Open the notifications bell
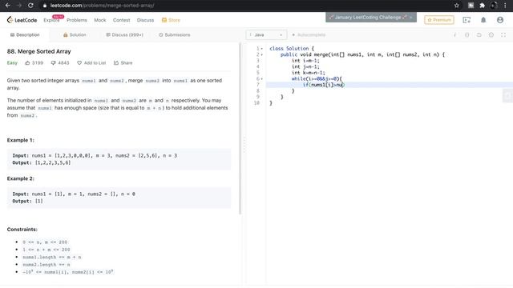Image resolution: width=513 pixels, height=288 pixels. tap(483, 20)
